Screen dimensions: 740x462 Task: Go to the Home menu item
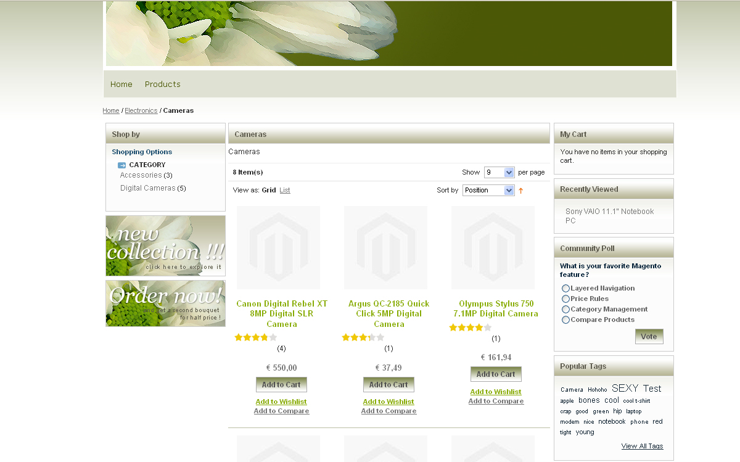point(121,85)
